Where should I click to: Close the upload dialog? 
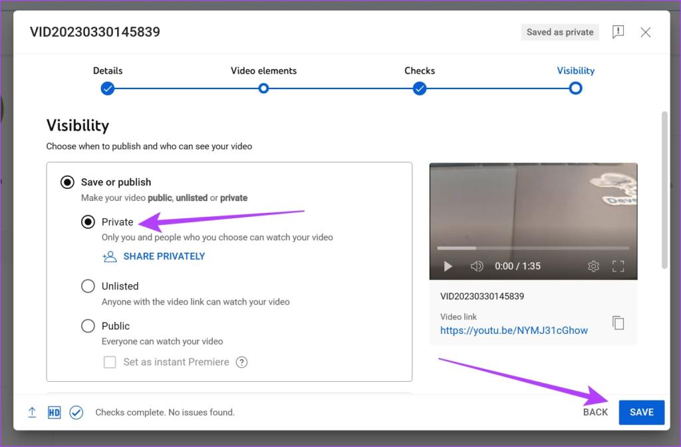tap(645, 32)
